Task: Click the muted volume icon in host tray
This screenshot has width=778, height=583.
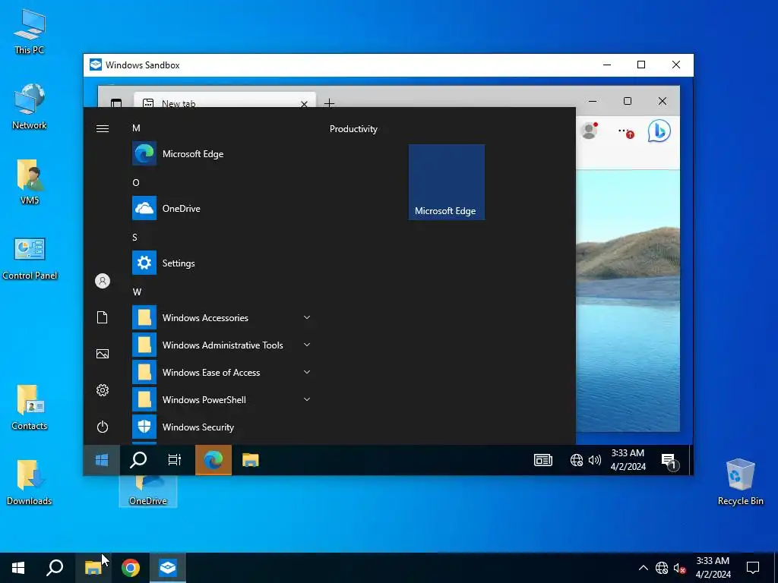Action: pos(680,568)
